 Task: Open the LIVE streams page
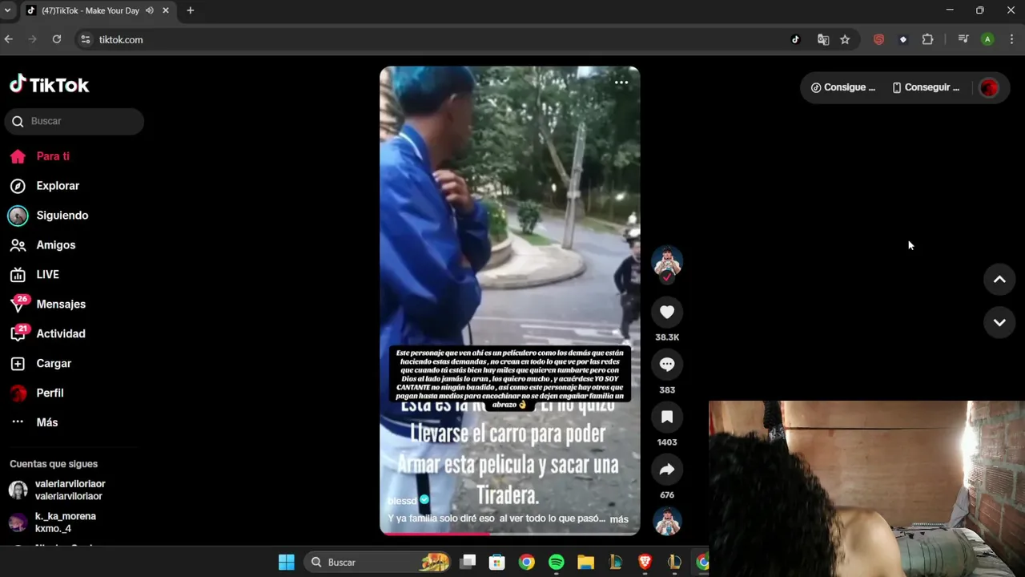click(x=34, y=275)
